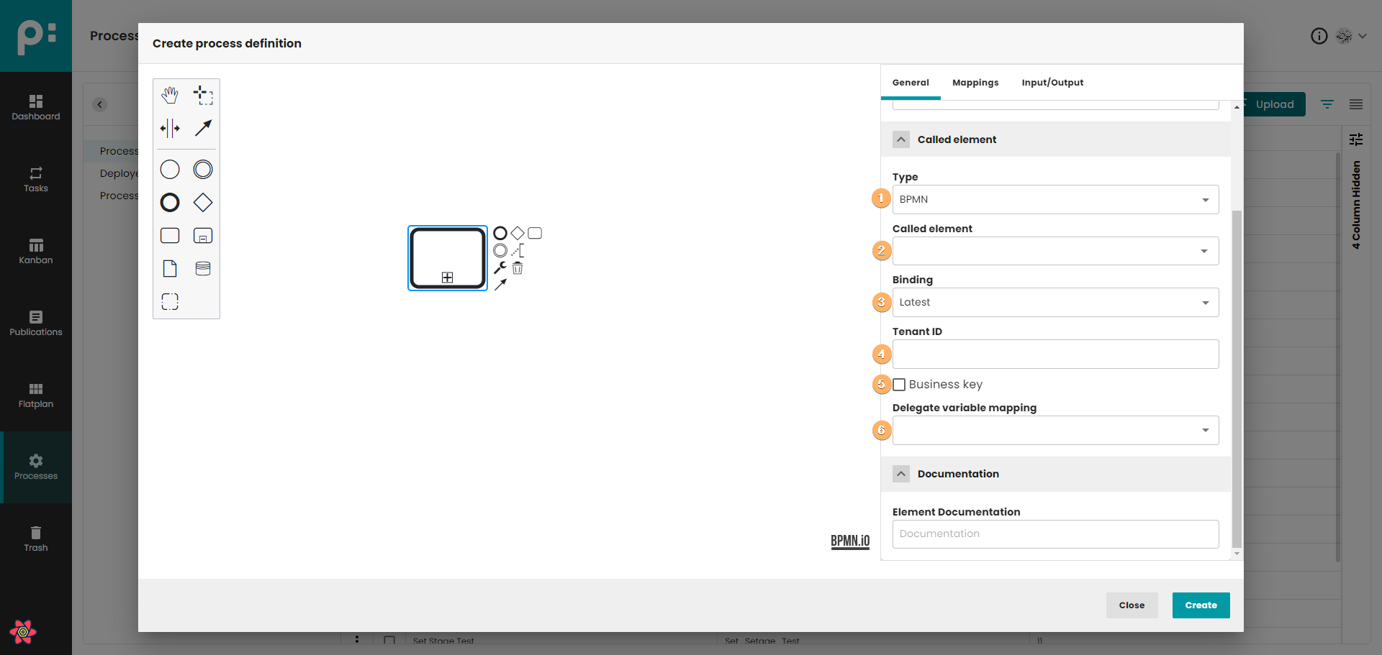Click the wrench change-type icon next to task
The image size is (1382, 655).
500,267
